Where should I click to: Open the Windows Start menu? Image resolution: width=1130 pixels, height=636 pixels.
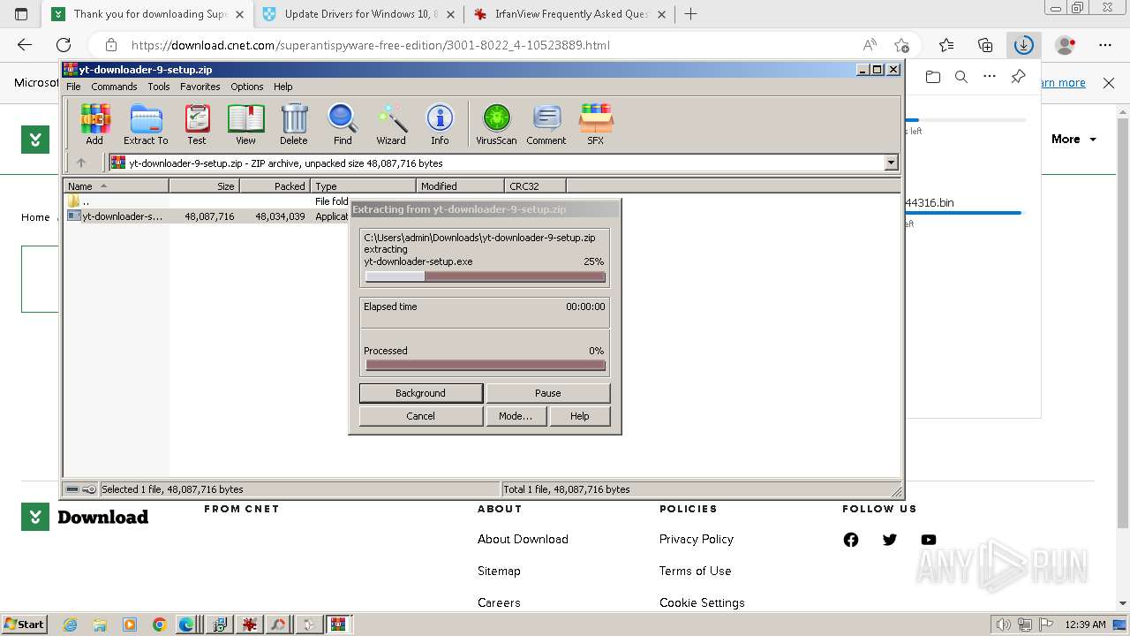pyautogui.click(x=24, y=624)
